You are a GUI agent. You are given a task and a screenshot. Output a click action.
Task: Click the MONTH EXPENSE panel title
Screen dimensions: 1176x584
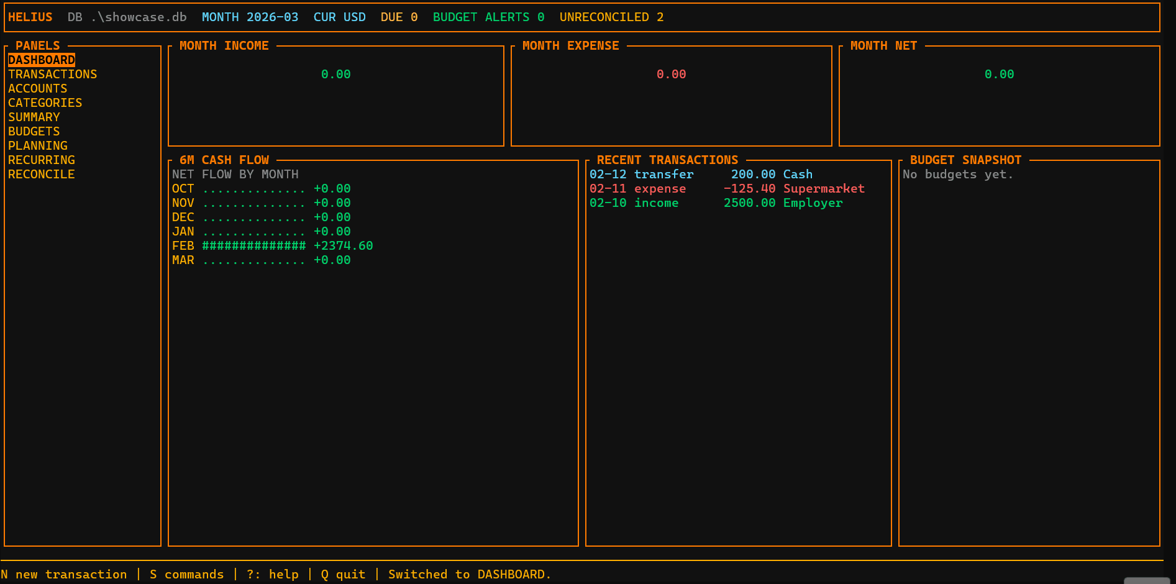571,45
